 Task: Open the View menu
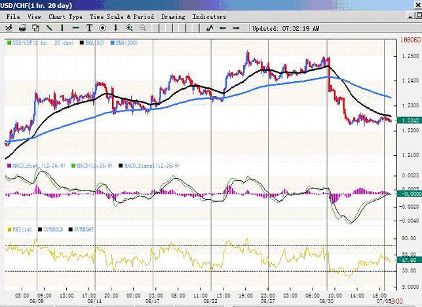35,16
